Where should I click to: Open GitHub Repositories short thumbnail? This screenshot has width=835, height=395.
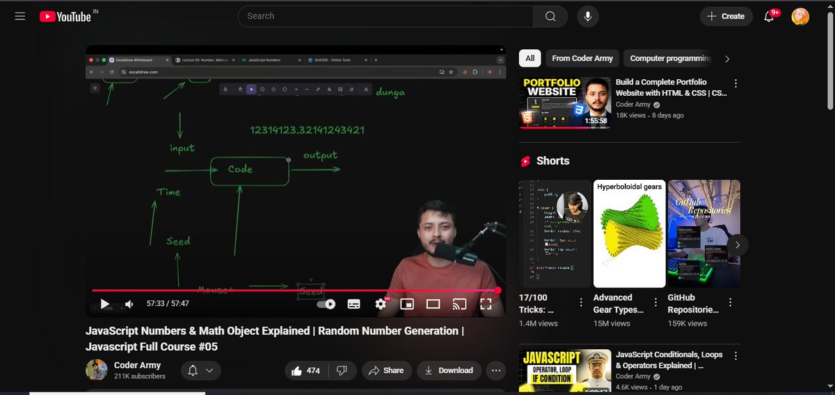tap(703, 233)
